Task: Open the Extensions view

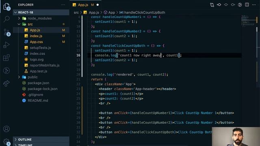Action: (x=6, y=58)
